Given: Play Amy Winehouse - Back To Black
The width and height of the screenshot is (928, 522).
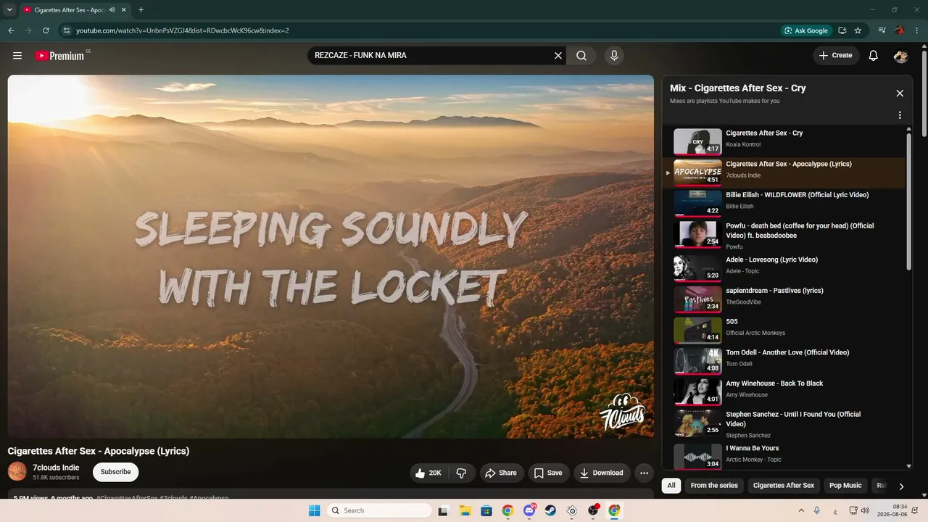Looking at the screenshot, I should [783, 391].
